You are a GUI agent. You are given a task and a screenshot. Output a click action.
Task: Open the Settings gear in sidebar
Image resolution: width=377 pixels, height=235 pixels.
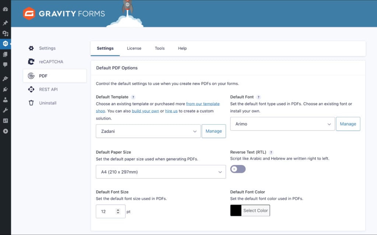(31, 48)
